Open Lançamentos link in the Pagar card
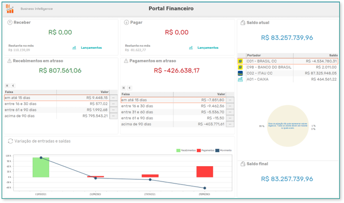 point(208,48)
